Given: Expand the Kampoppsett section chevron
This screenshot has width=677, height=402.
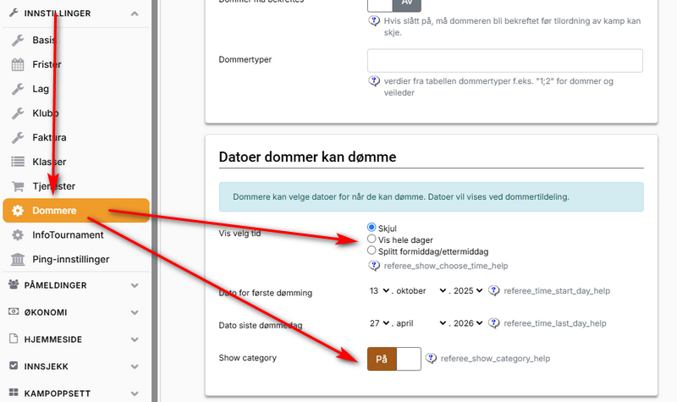Looking at the screenshot, I should tap(135, 394).
